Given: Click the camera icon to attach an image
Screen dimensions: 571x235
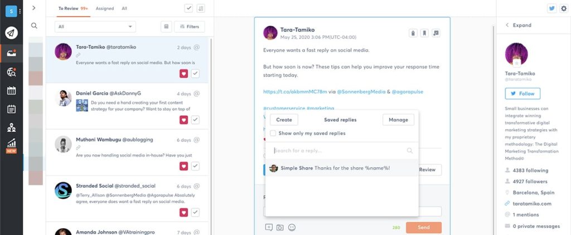Looking at the screenshot, I should [280, 227].
